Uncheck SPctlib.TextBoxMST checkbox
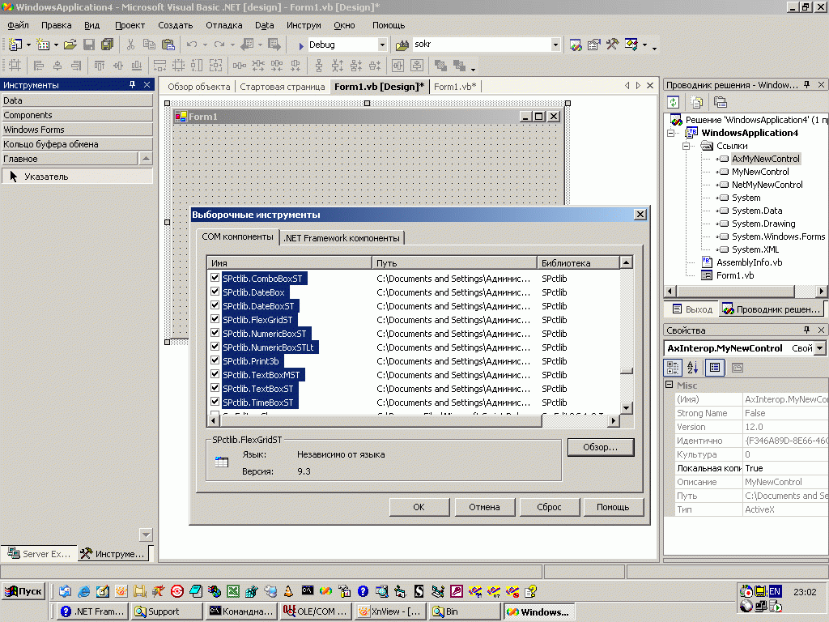The height and width of the screenshot is (622, 829). pos(215,374)
